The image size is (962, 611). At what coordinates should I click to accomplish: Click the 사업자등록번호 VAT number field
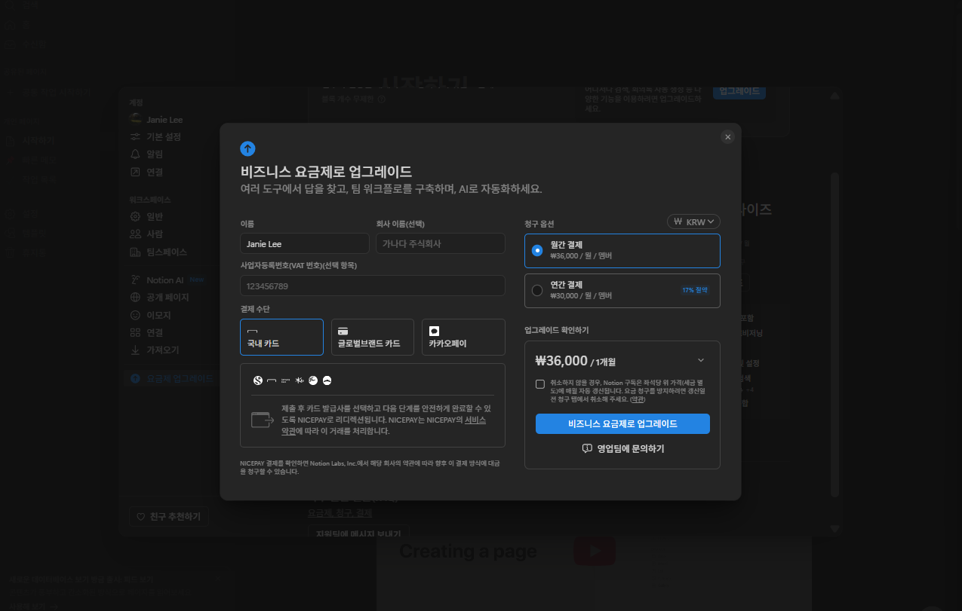pos(373,286)
